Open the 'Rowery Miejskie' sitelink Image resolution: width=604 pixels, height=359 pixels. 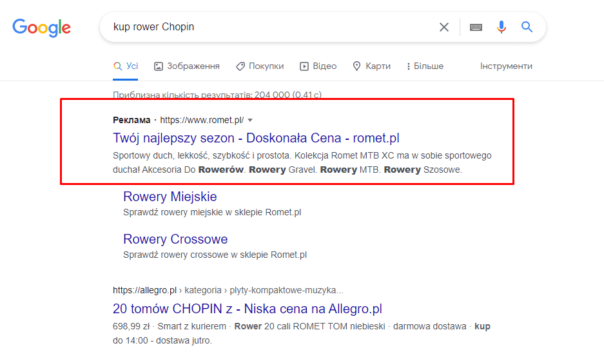(170, 197)
